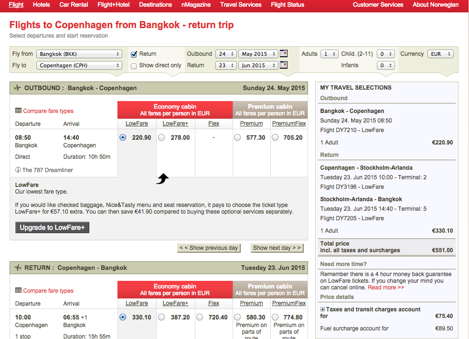This screenshot has height=339, width=469.
Task: Click the plus icon beside Taxes and transit charges
Action: point(322,309)
